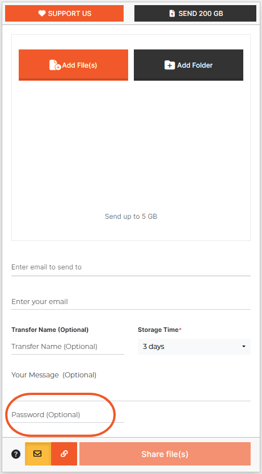Image resolution: width=262 pixels, height=474 pixels.
Task: Focus the Enter email to send to field
Action: coord(131,268)
